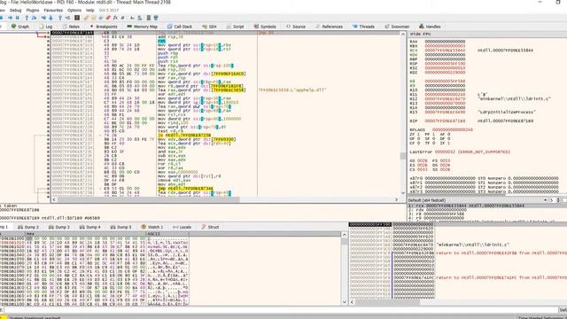Click disassembly vertical scrollbar up arrow
Image resolution: width=567 pixels, height=319 pixels.
[403, 34]
